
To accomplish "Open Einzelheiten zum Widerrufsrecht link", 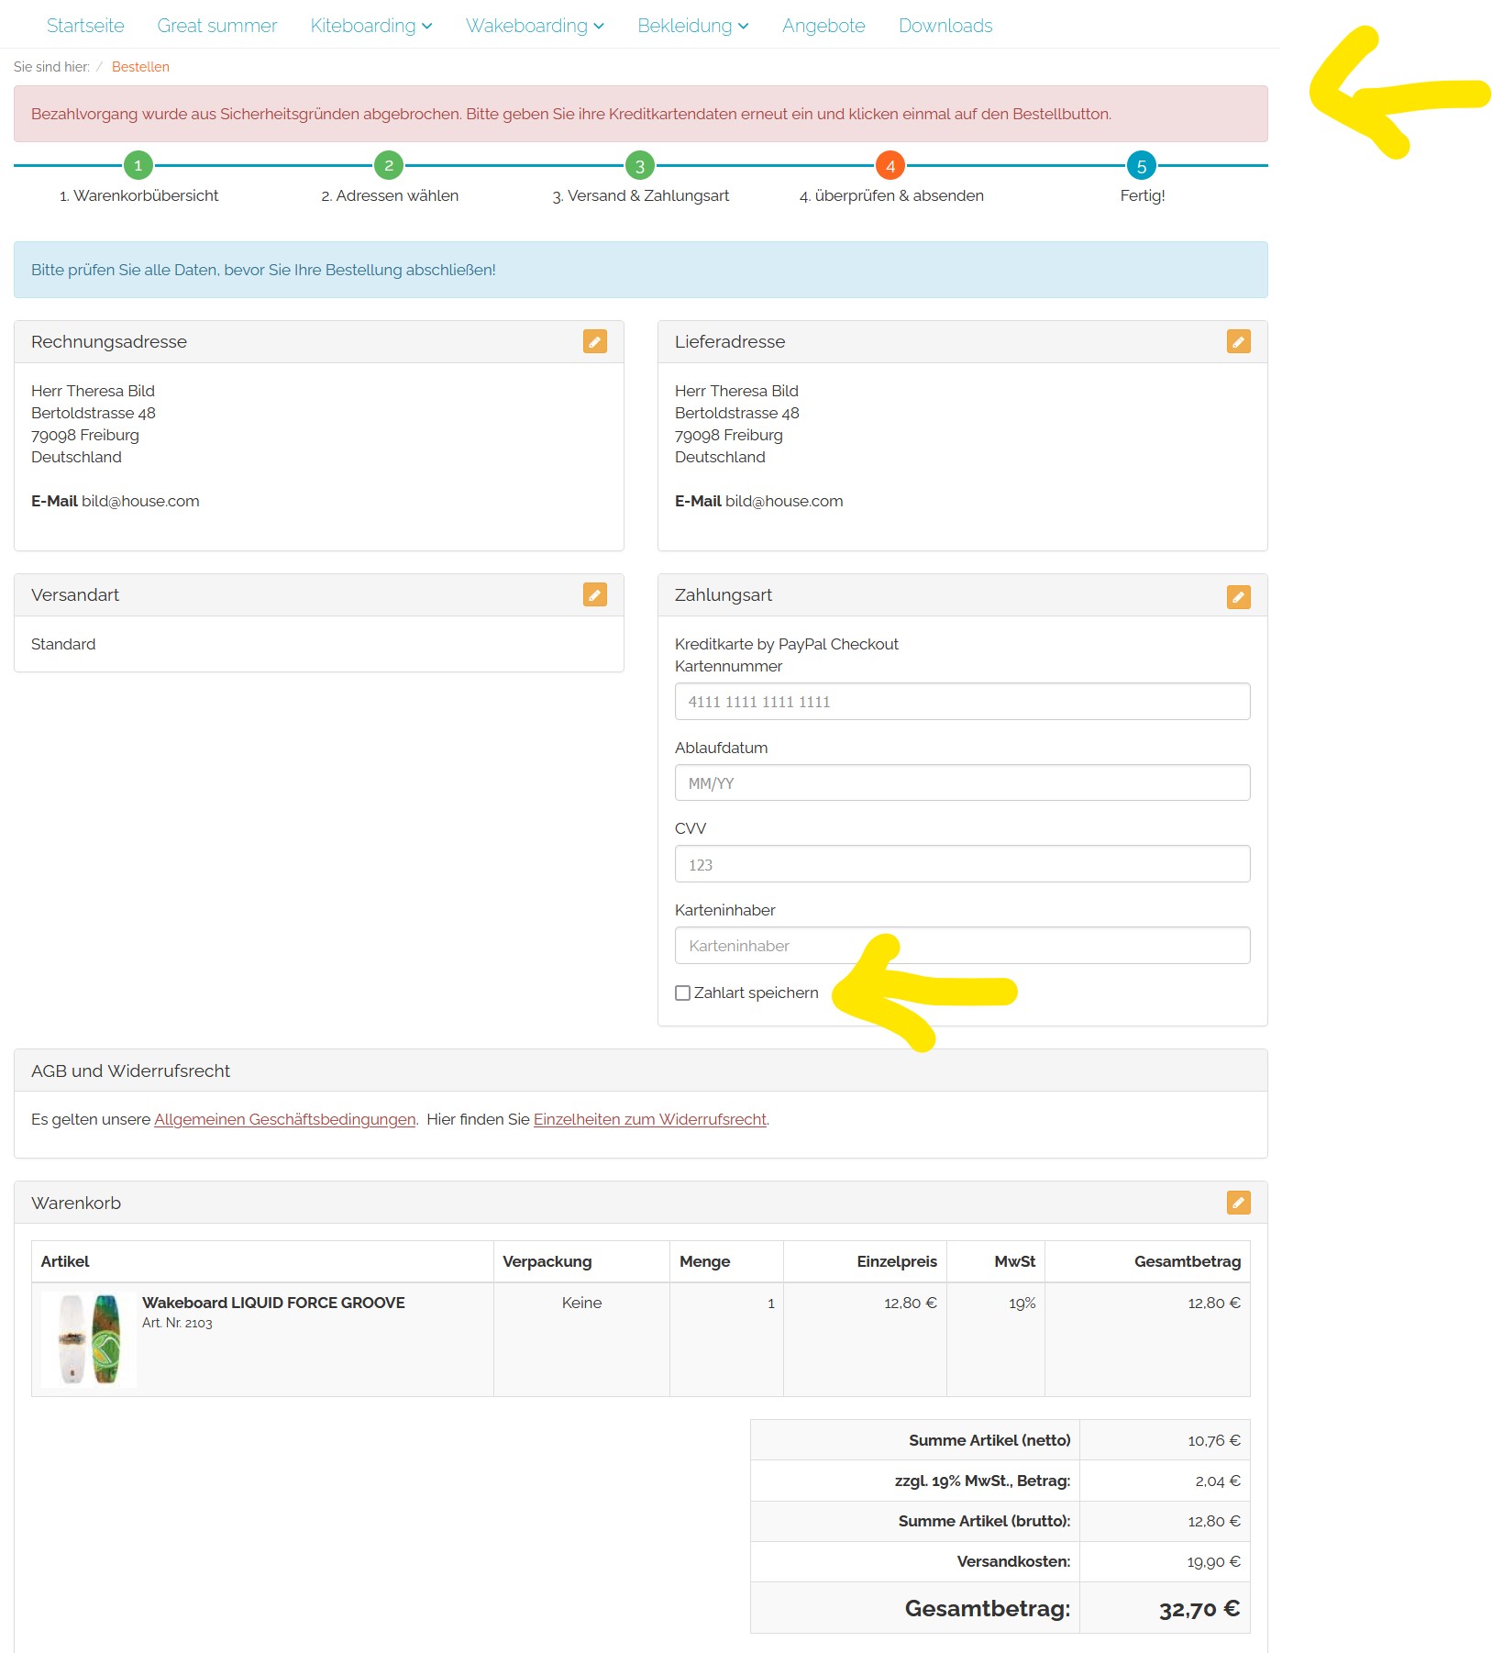I will pos(650,1120).
